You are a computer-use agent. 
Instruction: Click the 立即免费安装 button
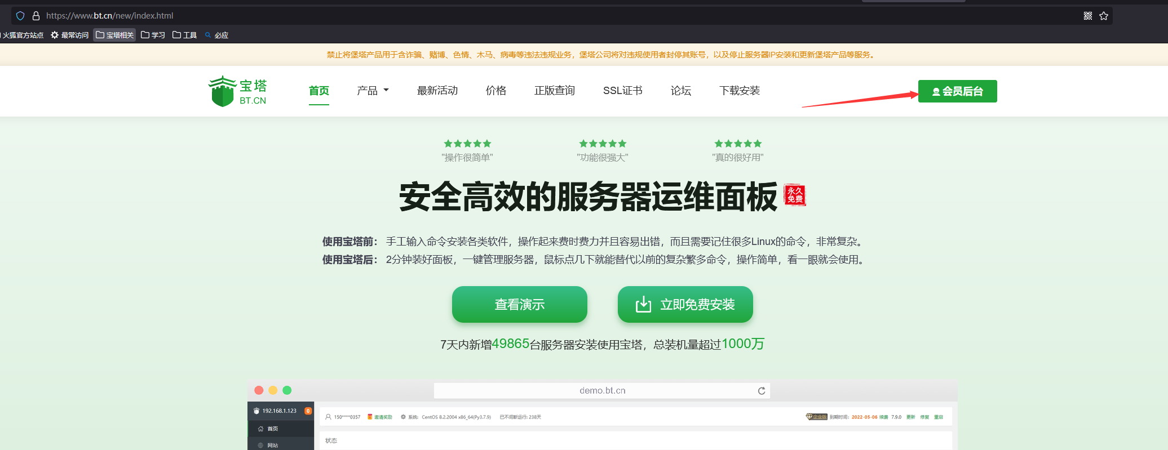tap(685, 305)
